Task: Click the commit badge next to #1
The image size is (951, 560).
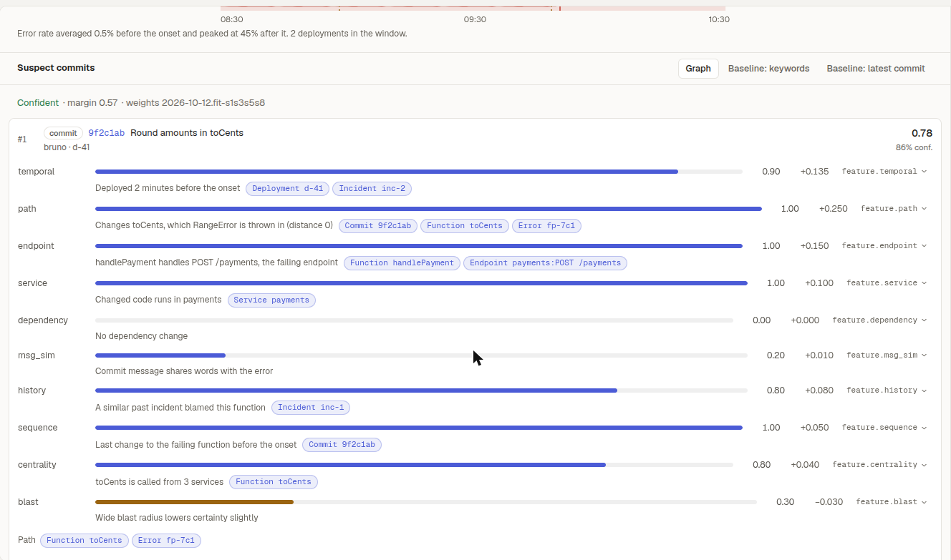Action: (63, 133)
